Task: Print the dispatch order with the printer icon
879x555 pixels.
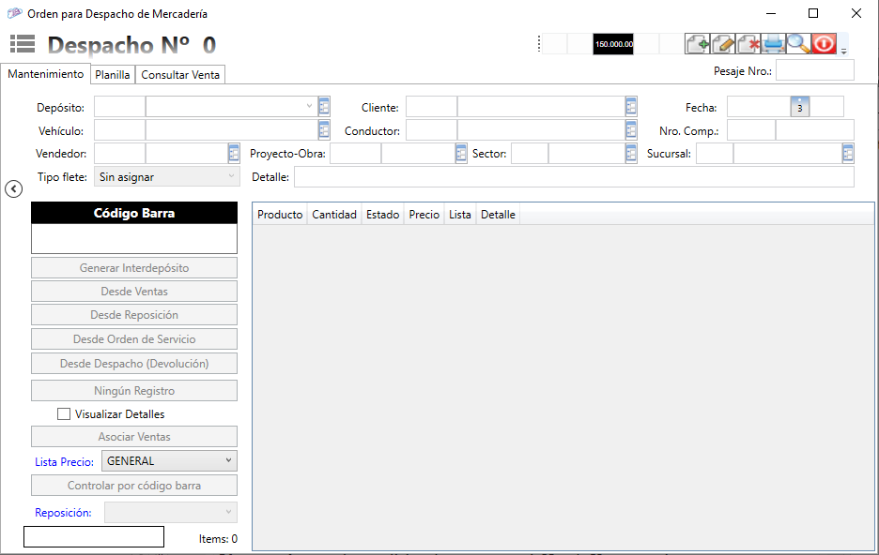Action: pos(774,44)
